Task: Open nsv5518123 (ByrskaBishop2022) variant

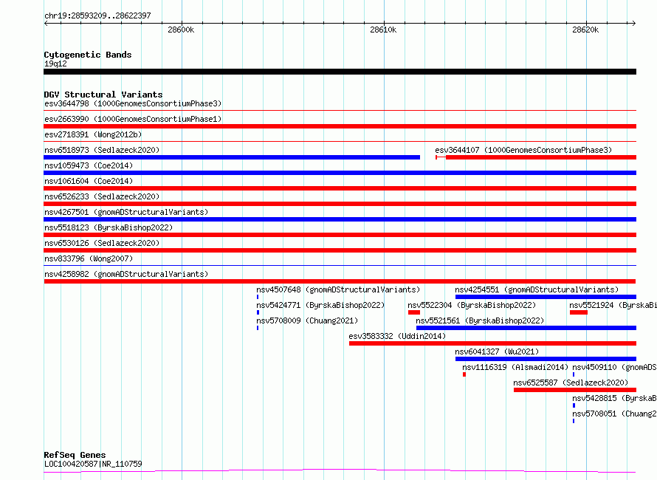Action: coord(109,227)
